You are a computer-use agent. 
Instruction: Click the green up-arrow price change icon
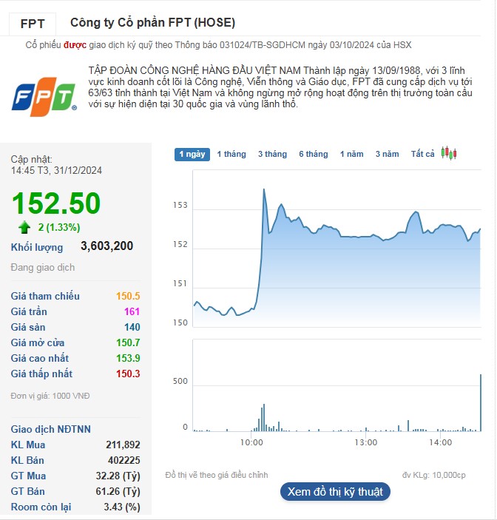(x=24, y=227)
